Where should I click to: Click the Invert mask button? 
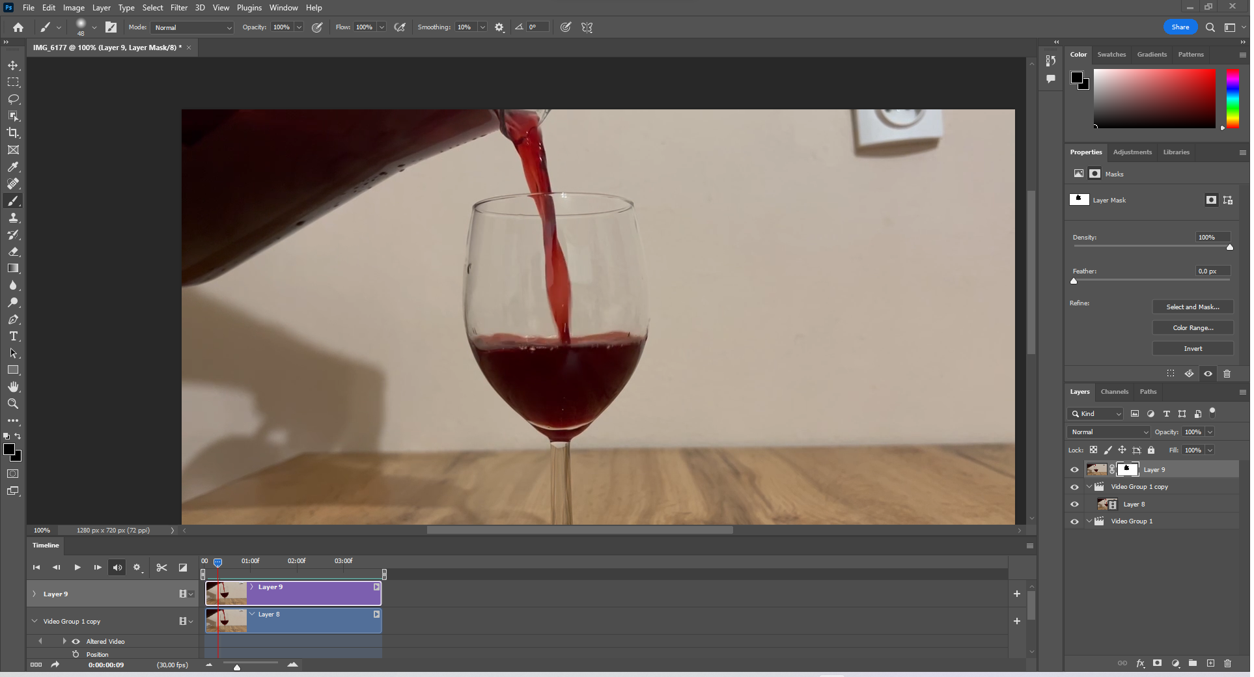(x=1193, y=349)
